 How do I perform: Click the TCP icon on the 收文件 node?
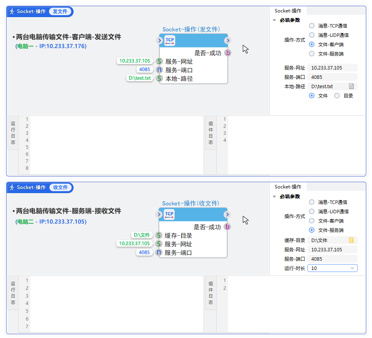point(169,214)
